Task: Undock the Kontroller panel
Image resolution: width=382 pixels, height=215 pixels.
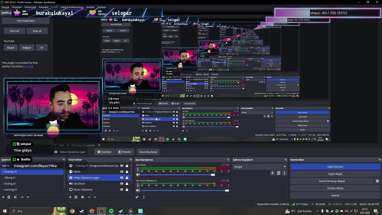Action: [x=380, y=160]
